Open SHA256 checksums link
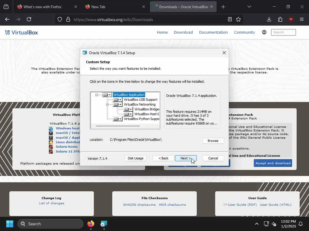The image size is (309, 231). (139, 205)
